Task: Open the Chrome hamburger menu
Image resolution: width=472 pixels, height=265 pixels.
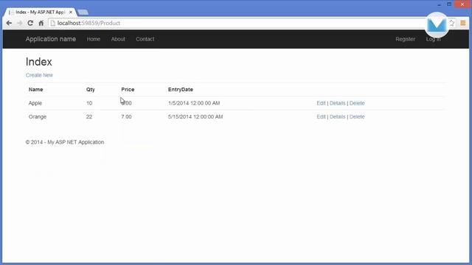Action: 463,23
